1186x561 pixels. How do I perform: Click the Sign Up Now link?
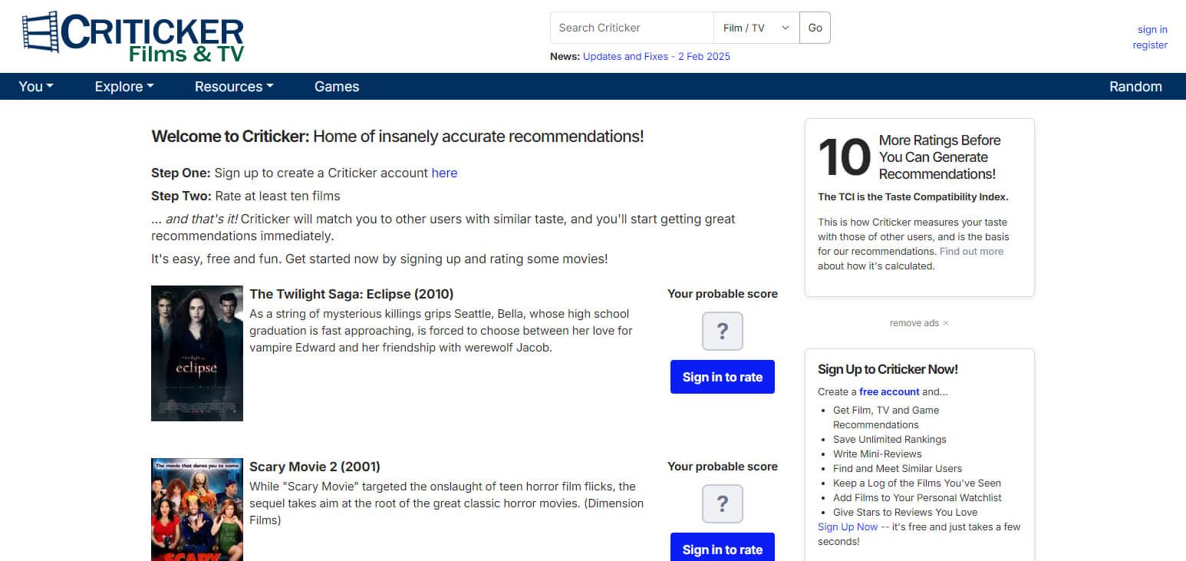pos(848,526)
